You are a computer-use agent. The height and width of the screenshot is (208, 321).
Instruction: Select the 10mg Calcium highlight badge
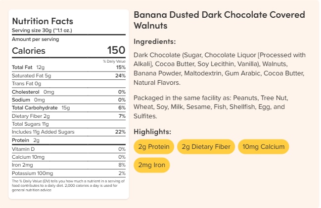coord(263,146)
